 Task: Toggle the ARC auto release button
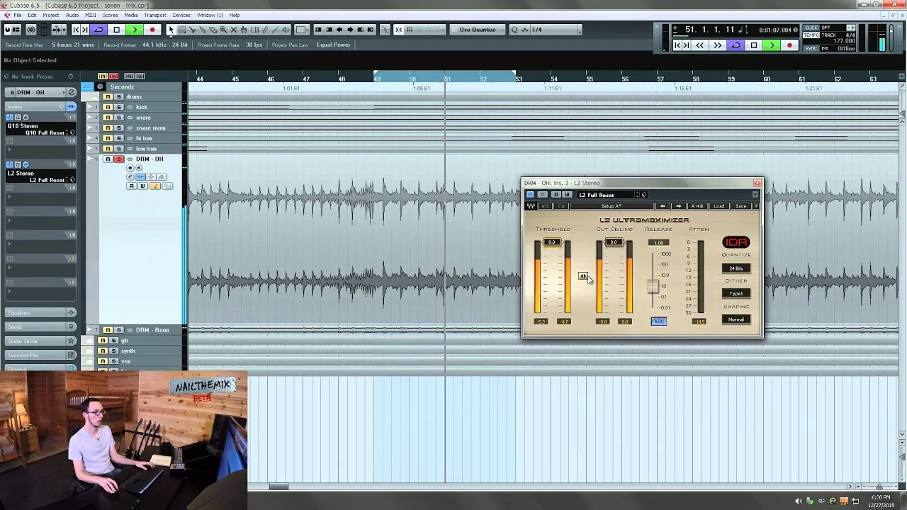coord(659,322)
